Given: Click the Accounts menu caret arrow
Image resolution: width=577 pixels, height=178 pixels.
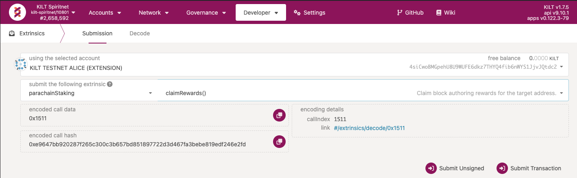Looking at the screenshot, I should pos(119,13).
